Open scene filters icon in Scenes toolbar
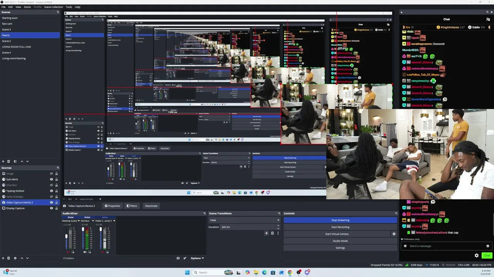Viewport: 494px width, 277px height. pos(15,161)
